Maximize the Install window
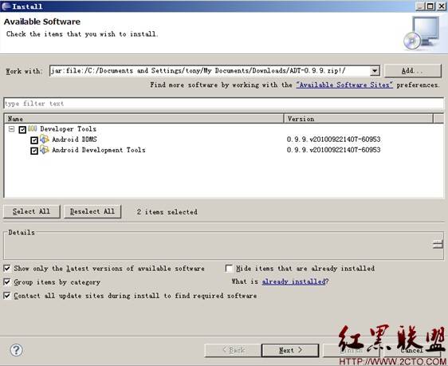This screenshot has height=366, width=448. (x=430, y=6)
